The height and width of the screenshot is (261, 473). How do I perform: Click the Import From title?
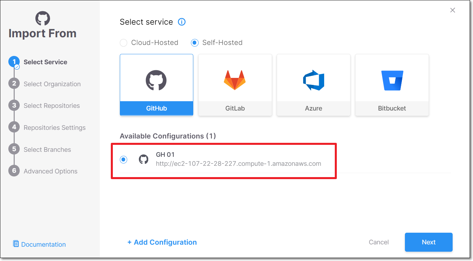(42, 33)
